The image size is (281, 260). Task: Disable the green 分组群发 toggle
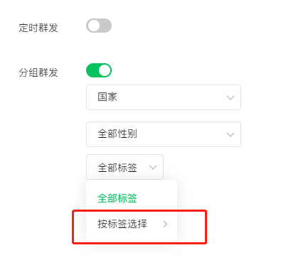[x=99, y=70]
